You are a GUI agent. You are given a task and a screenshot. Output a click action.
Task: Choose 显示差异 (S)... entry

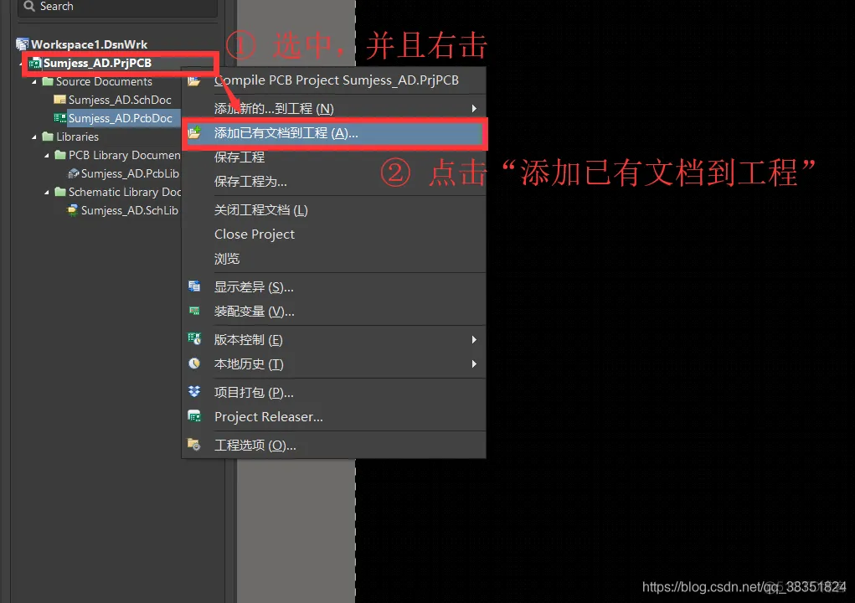click(334, 286)
